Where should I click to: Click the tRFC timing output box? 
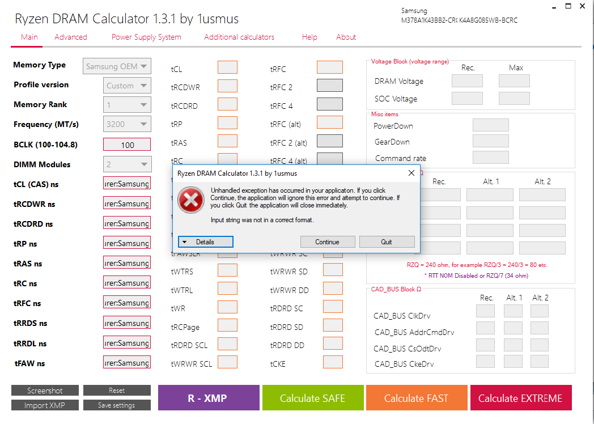[329, 67]
